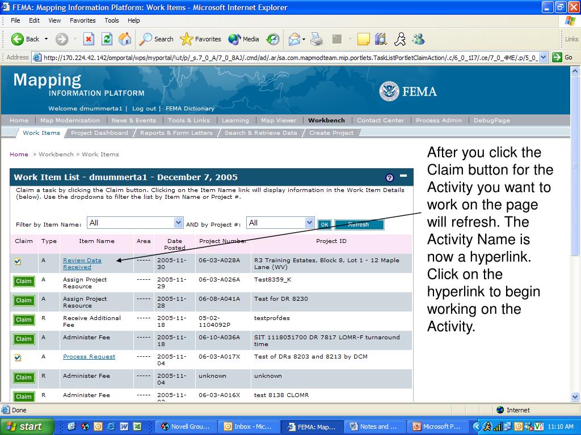
Task: Stop page loading with the red X icon
Action: coord(89,39)
